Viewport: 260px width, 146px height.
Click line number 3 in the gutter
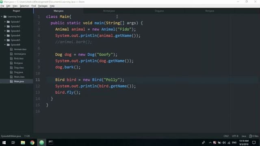click(39, 29)
